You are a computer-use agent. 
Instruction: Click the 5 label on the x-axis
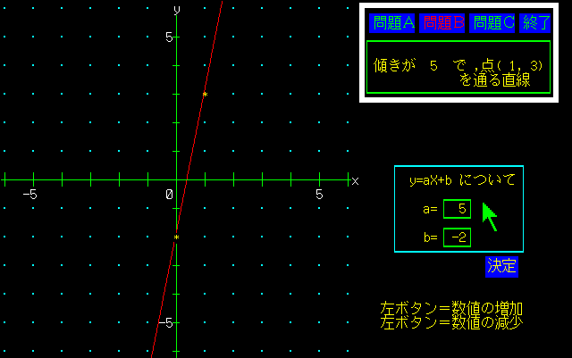pos(319,194)
